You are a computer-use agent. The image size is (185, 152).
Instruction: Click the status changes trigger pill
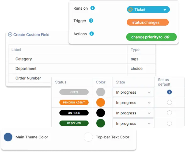pos(148,22)
